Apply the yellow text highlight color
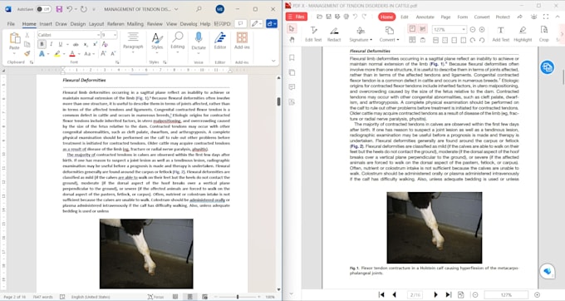The image size is (565, 301). 57,54
